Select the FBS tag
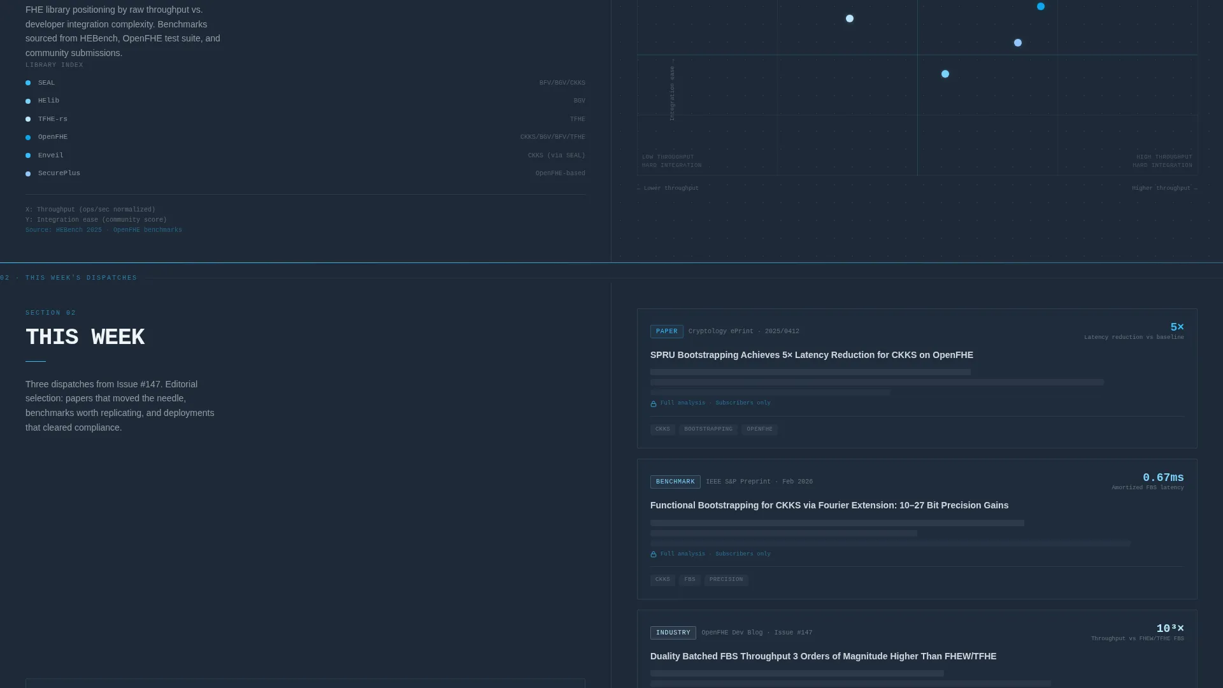 click(690, 580)
